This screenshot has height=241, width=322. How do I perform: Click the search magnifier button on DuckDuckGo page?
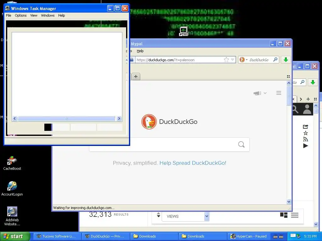(241, 145)
